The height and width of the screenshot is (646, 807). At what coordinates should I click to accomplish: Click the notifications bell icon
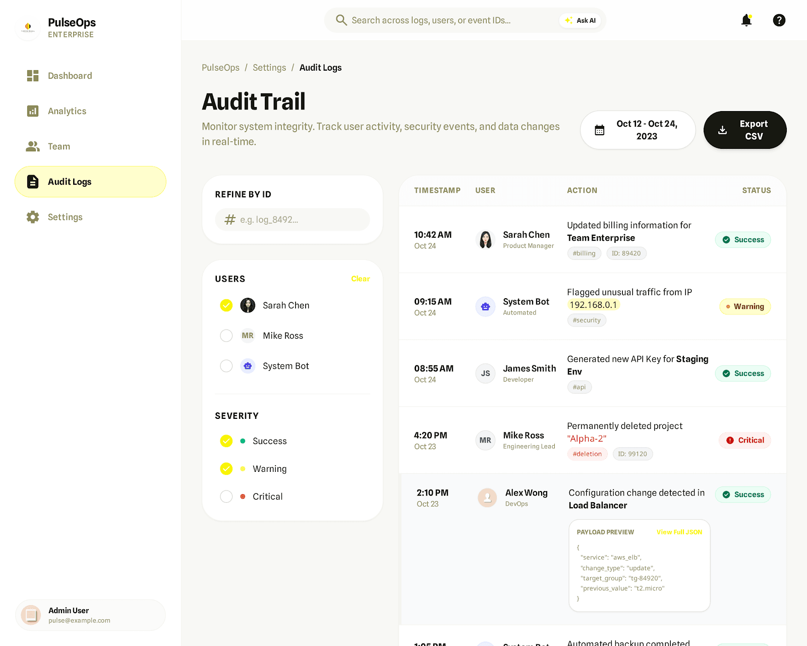pos(747,20)
